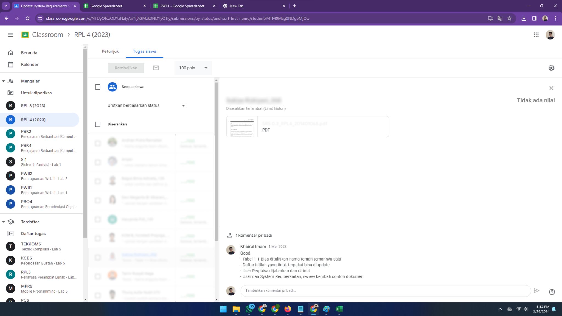Send the private comment arrow icon
This screenshot has height=316, width=562.
(x=536, y=290)
